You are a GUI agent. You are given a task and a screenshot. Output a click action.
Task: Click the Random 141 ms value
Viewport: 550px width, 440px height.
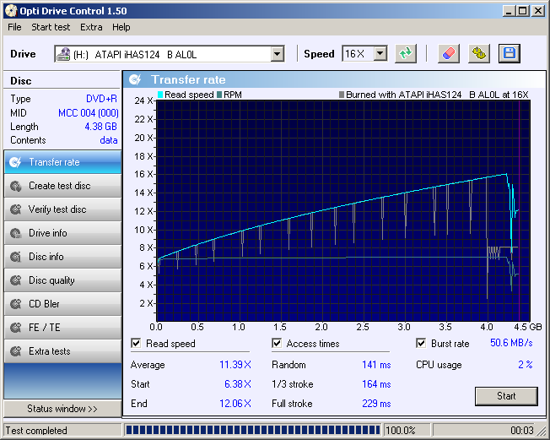(x=376, y=365)
